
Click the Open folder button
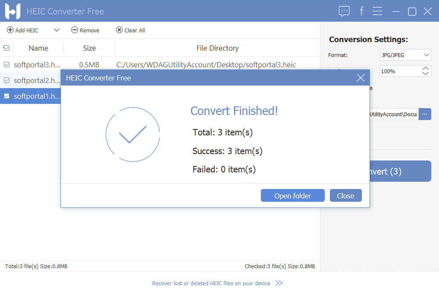292,195
